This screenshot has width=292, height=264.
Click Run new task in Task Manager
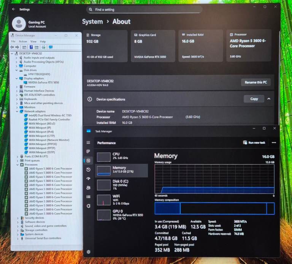click(x=254, y=142)
